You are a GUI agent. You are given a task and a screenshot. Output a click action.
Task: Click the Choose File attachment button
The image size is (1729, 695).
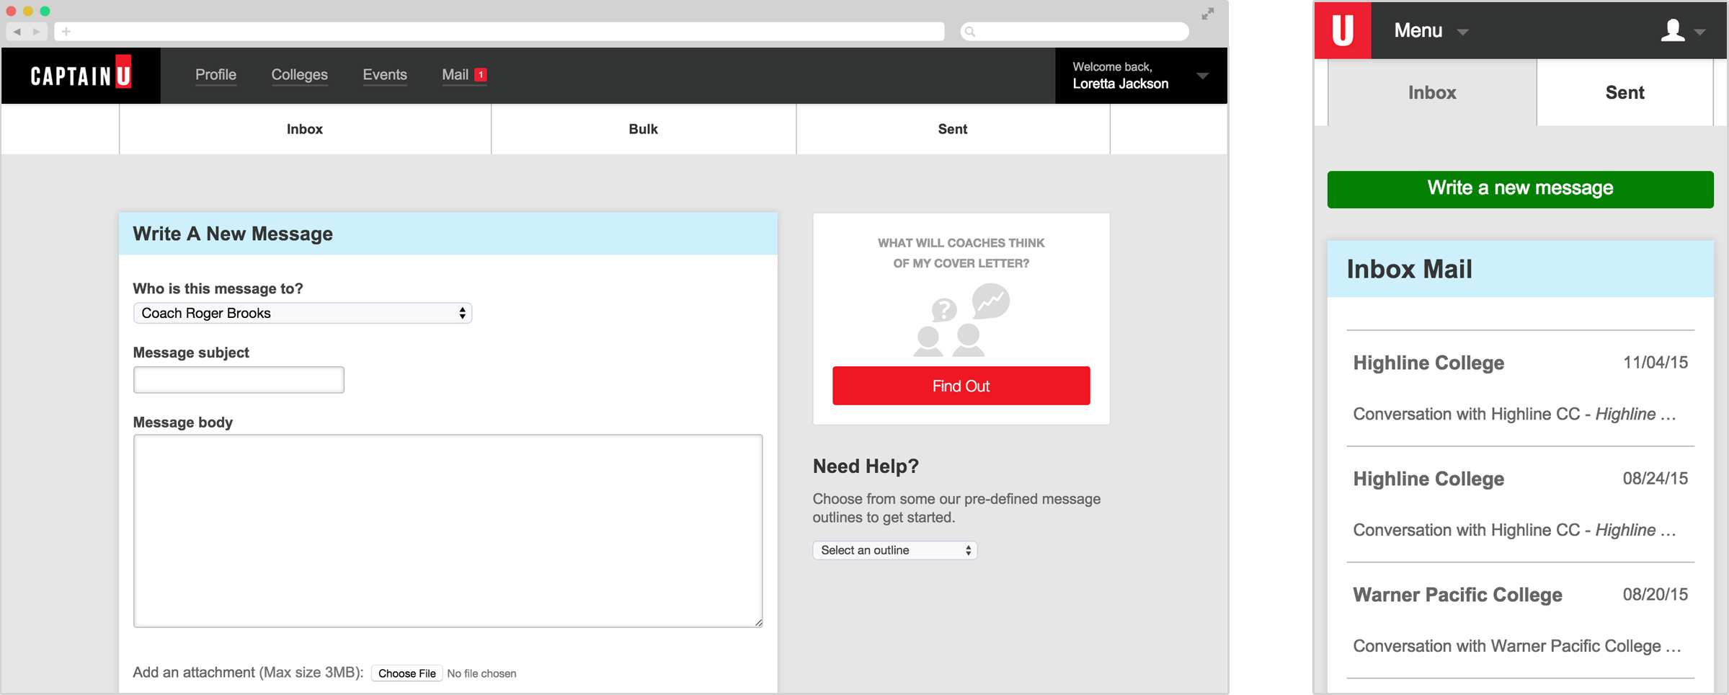click(406, 673)
